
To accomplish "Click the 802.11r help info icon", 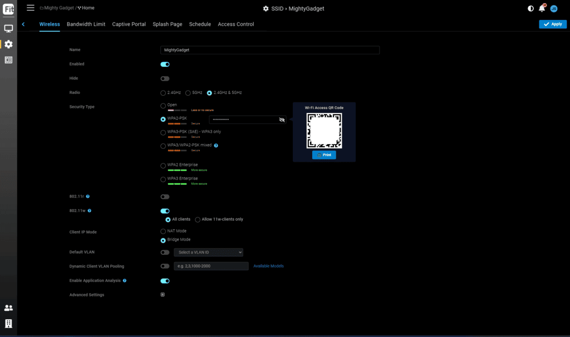I will click(x=88, y=196).
